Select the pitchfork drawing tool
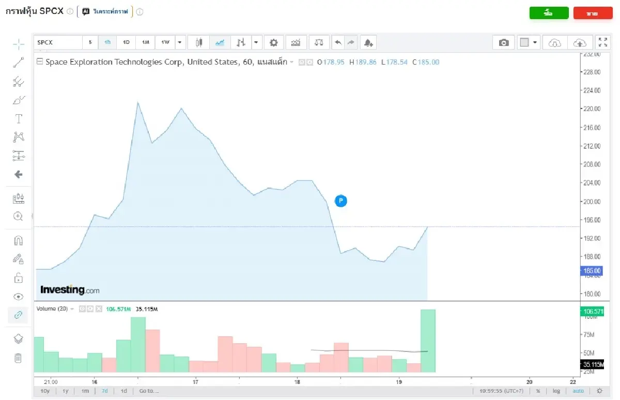 [x=18, y=81]
